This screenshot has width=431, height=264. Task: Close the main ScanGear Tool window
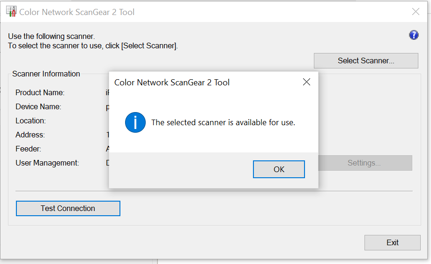pyautogui.click(x=416, y=12)
